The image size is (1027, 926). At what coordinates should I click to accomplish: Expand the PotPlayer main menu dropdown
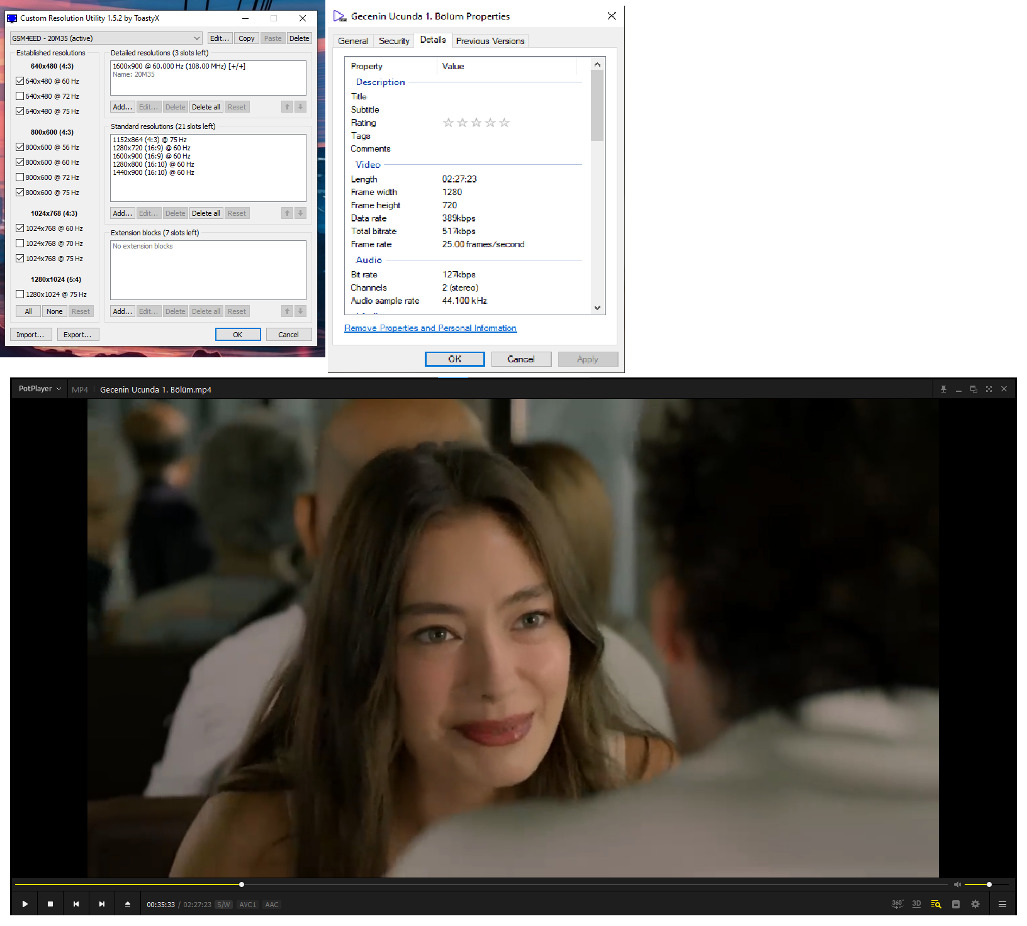(40, 389)
